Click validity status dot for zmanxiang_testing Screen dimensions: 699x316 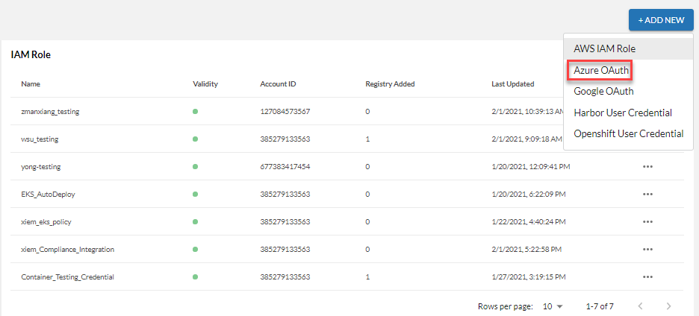(x=195, y=111)
